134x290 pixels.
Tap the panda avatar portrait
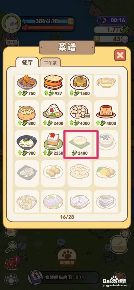point(11,23)
